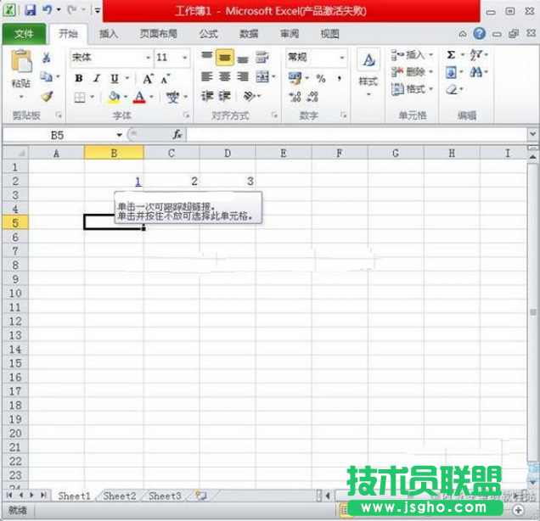Screen dimensions: 540x521
Task: Switch to the 插入 ribbon tab
Action: pos(109,34)
